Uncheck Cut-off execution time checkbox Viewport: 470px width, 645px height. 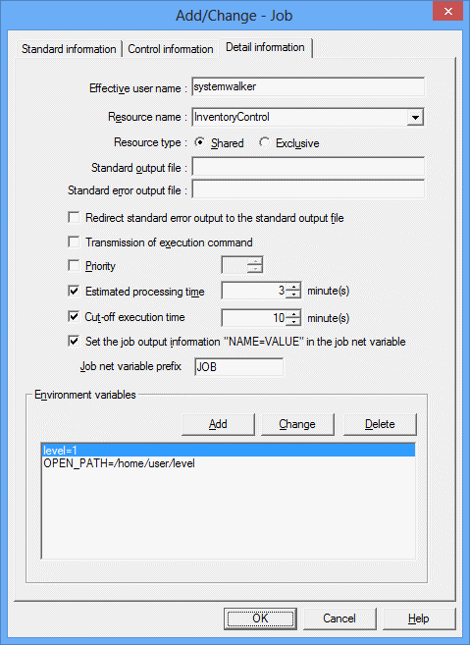[x=74, y=317]
